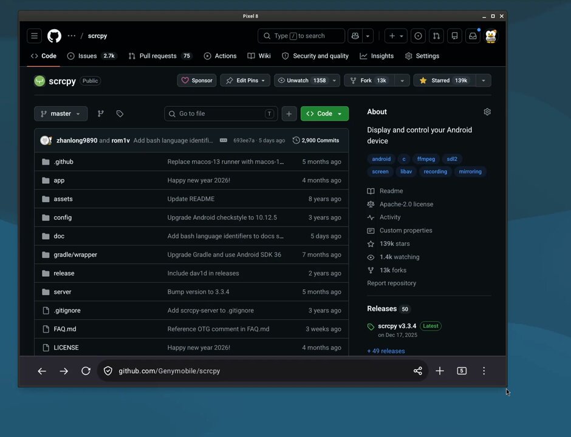
Task: Open the FAQ.md file
Action: [65, 329]
